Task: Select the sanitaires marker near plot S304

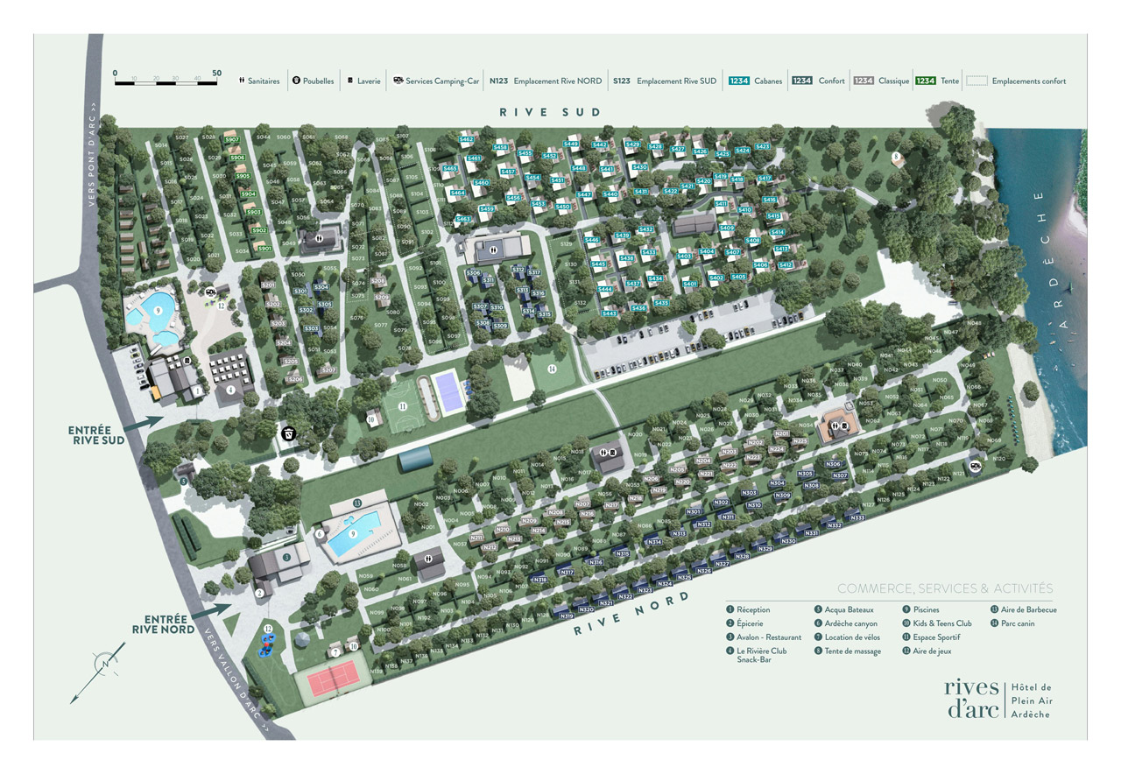Action: pyautogui.click(x=319, y=236)
